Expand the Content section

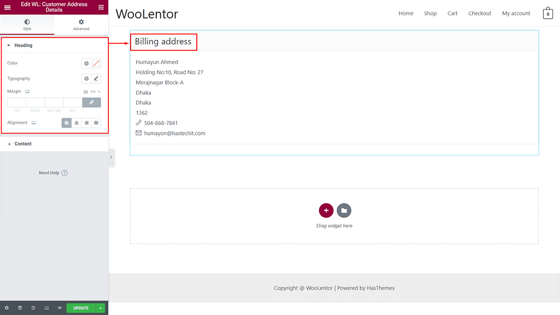pos(23,144)
